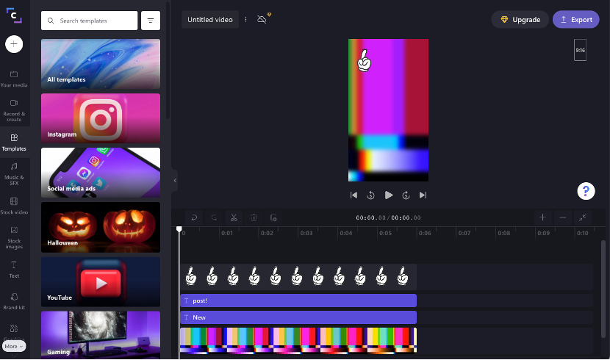Screen dimensions: 610x360
Task: Undo the last action
Action: coord(194,217)
